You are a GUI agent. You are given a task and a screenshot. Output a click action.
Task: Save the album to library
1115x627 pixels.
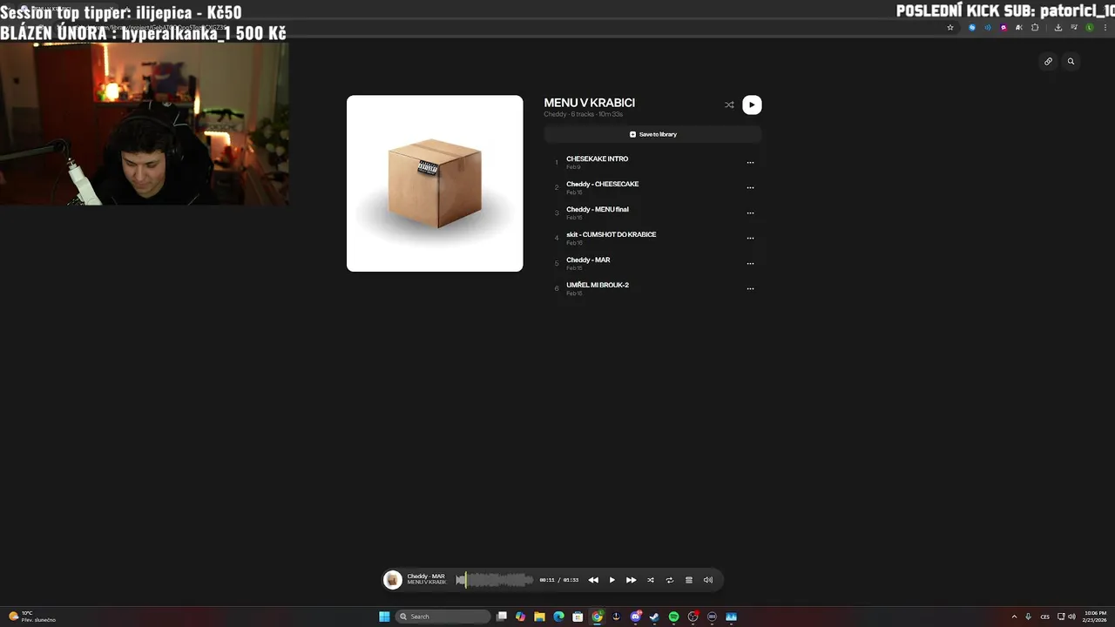click(652, 134)
